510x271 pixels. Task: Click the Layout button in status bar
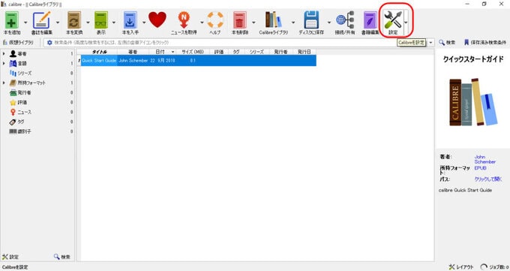point(461,266)
